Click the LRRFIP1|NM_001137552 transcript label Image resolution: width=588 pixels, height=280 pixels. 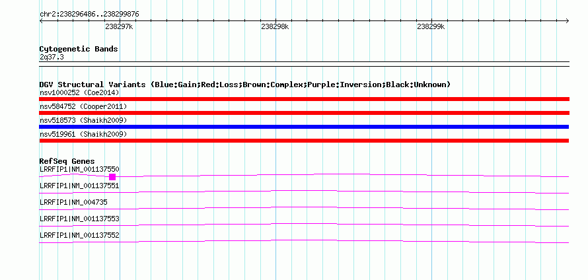[79, 235]
